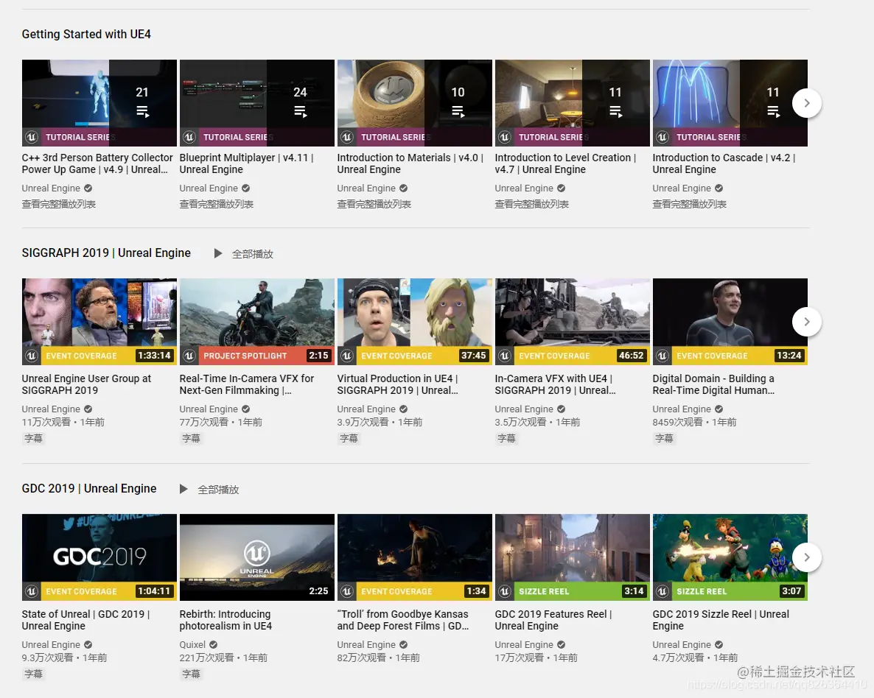Click title Introduction to Cascade | v4.2
The image size is (874, 698).
coord(724,163)
